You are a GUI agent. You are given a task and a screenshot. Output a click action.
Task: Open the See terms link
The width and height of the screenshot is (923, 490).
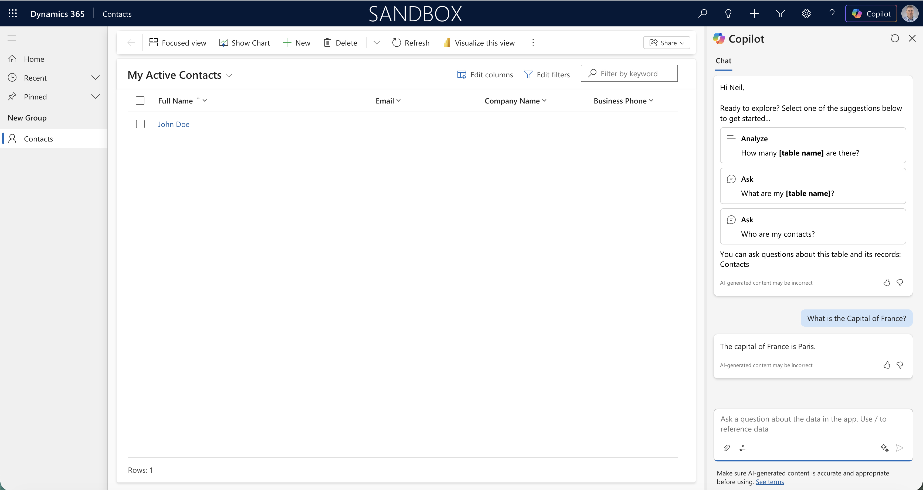[x=770, y=482]
